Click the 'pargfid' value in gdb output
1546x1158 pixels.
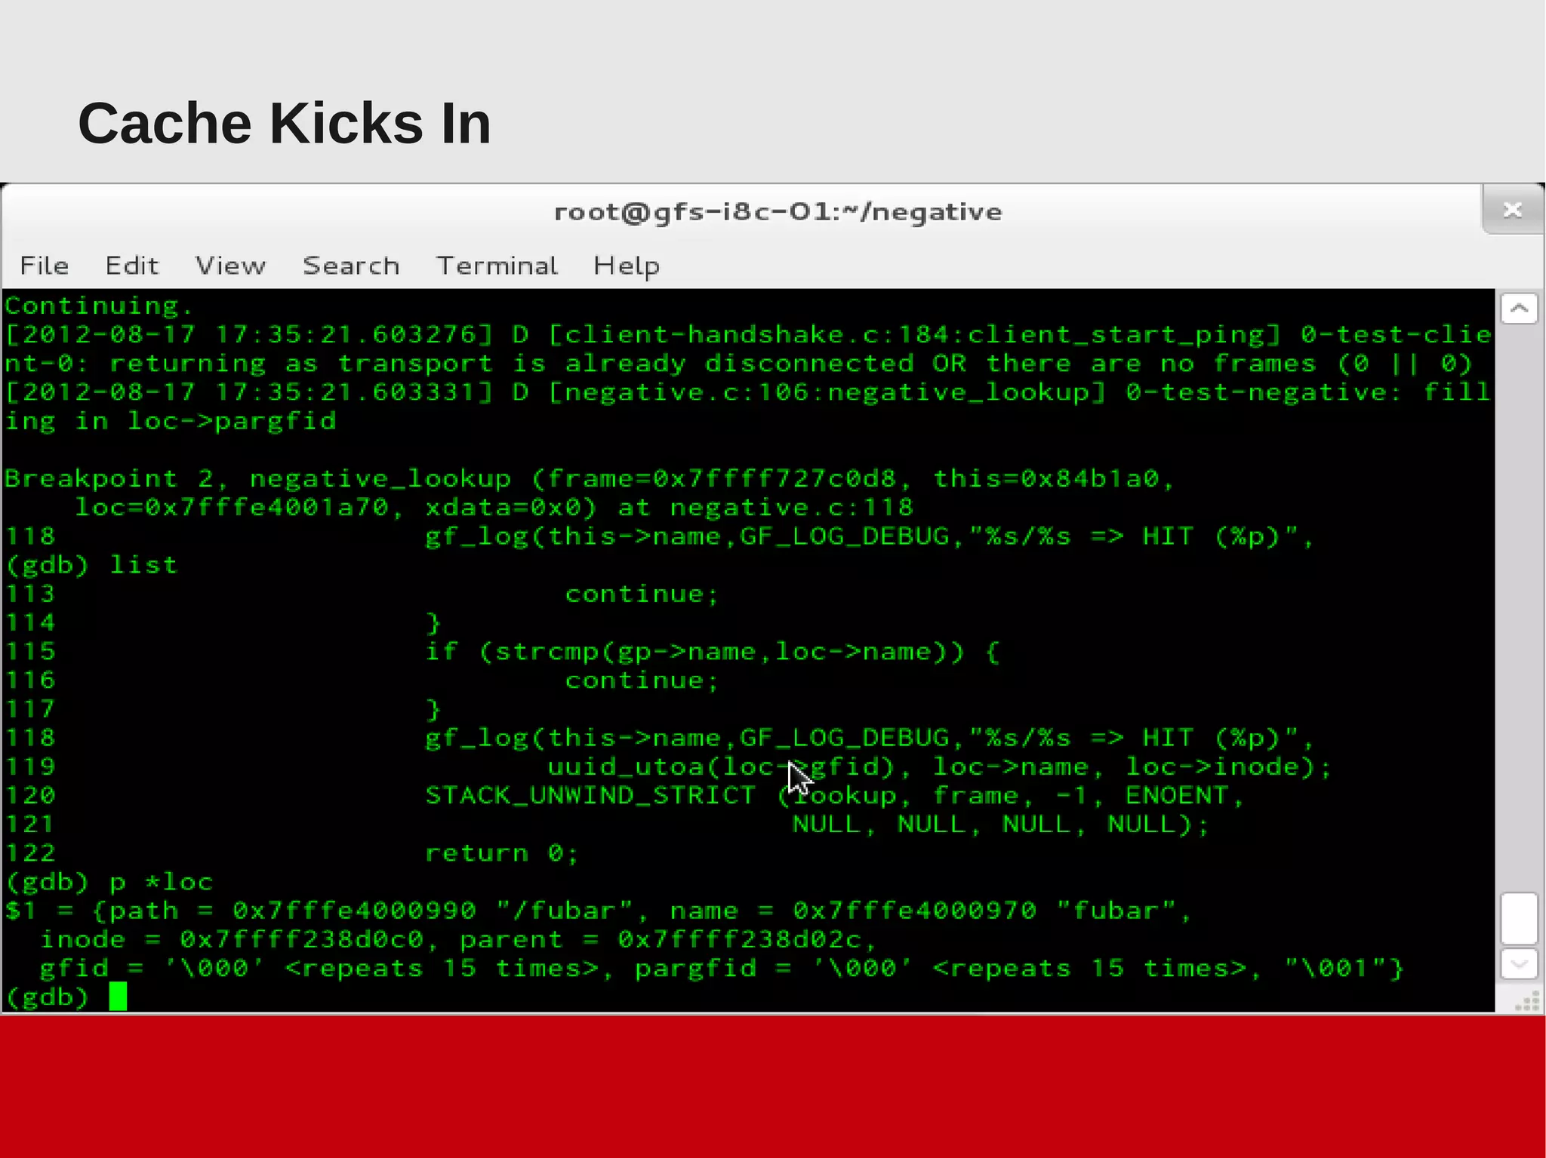coord(1018,969)
